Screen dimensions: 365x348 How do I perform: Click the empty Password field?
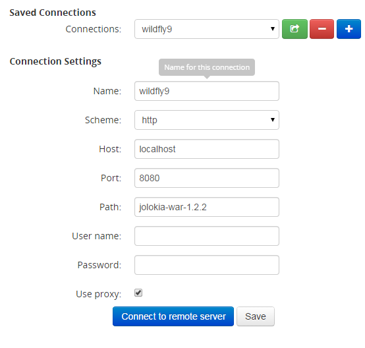[207, 265]
